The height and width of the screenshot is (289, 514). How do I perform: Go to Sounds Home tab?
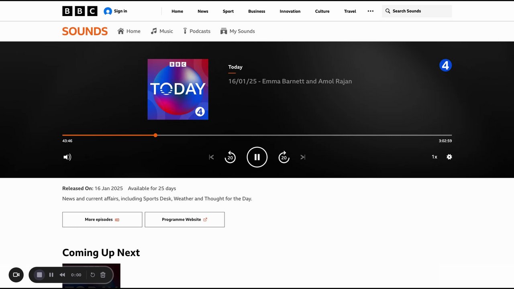coord(129,31)
